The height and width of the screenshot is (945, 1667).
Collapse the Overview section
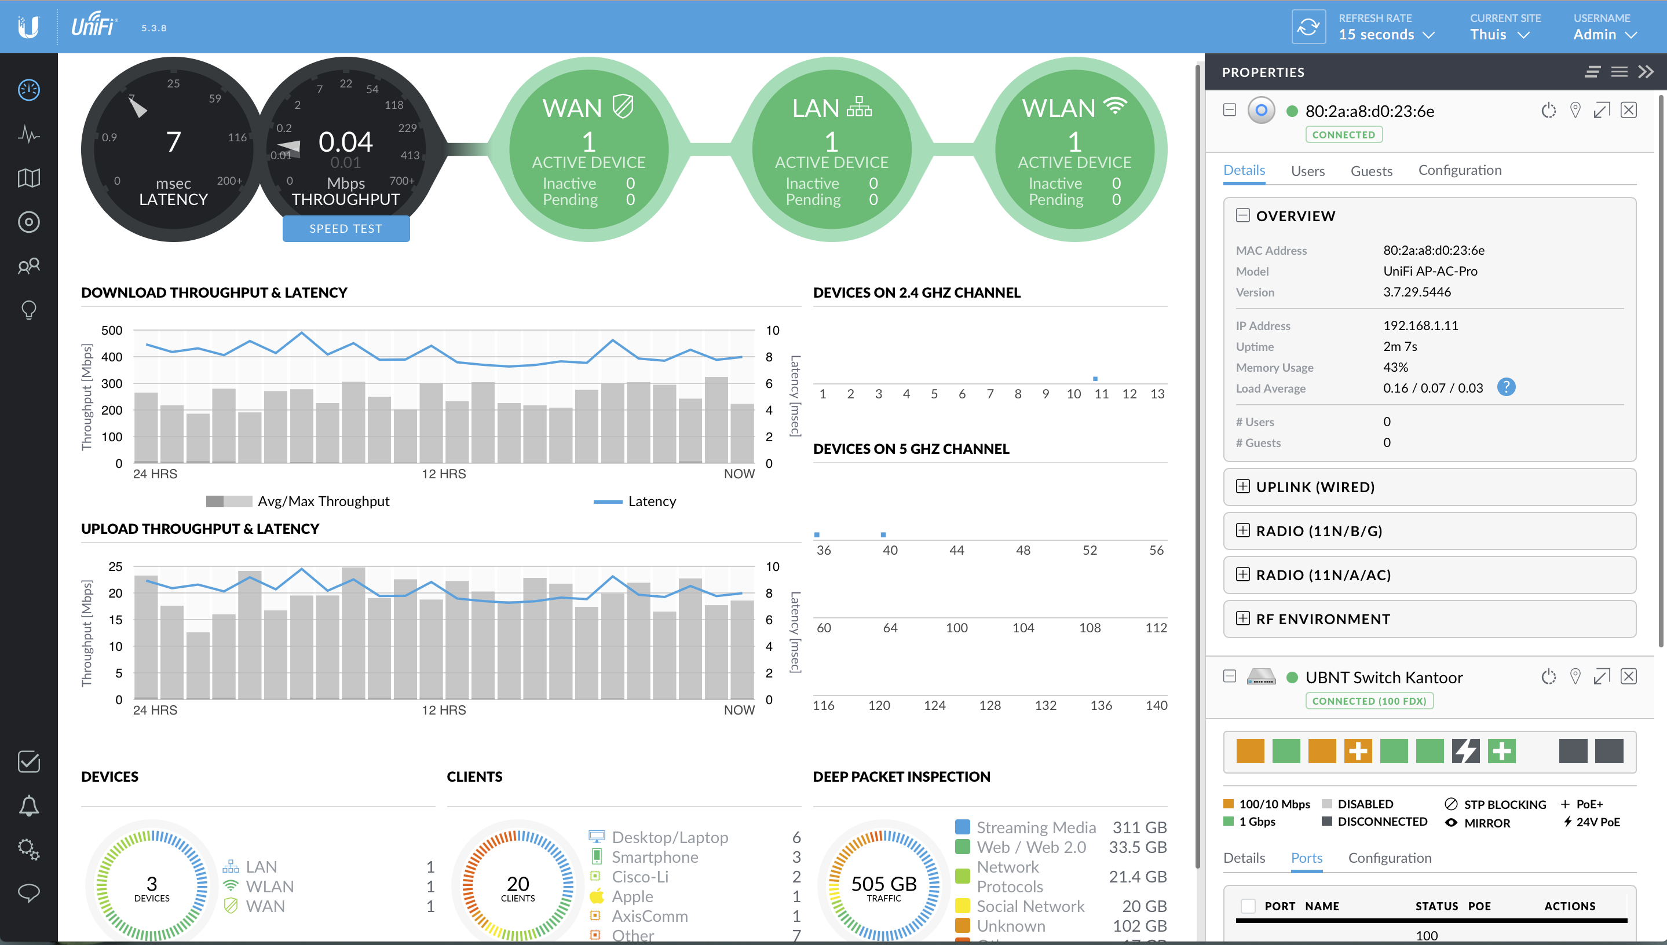1242,215
